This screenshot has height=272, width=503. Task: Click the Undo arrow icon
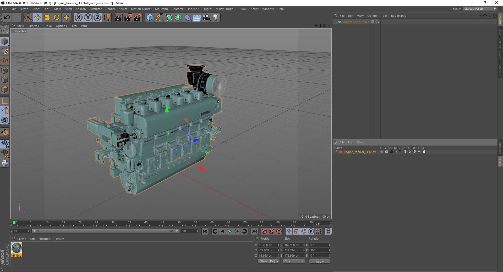point(7,18)
